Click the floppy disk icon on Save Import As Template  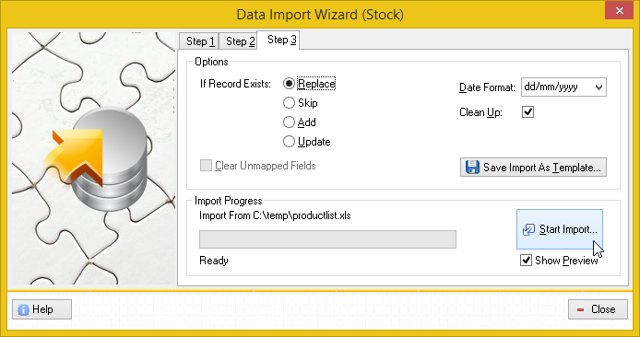point(472,167)
